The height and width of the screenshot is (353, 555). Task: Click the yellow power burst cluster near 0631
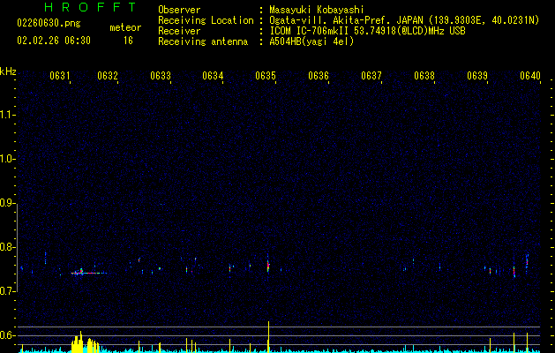click(x=85, y=343)
